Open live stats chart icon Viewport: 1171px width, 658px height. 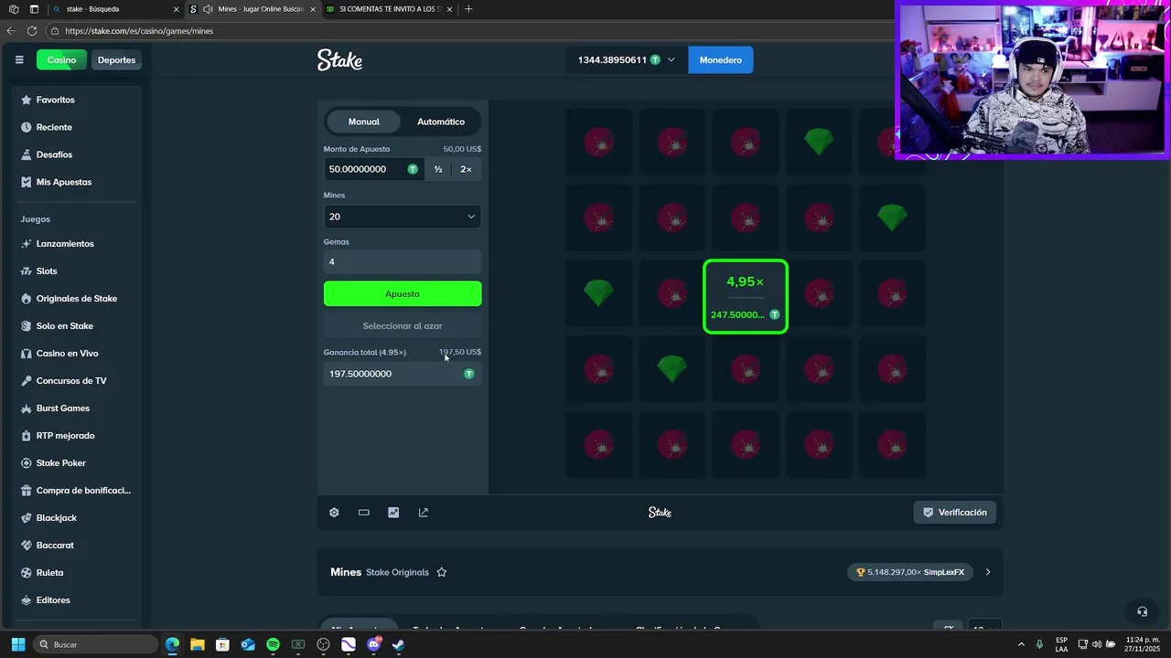pos(393,513)
